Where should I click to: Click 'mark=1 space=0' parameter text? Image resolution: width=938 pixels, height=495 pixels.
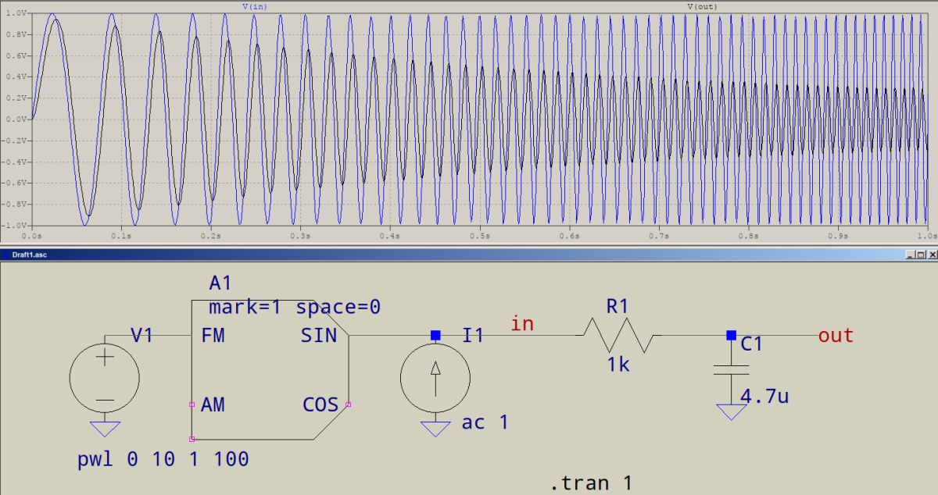295,308
